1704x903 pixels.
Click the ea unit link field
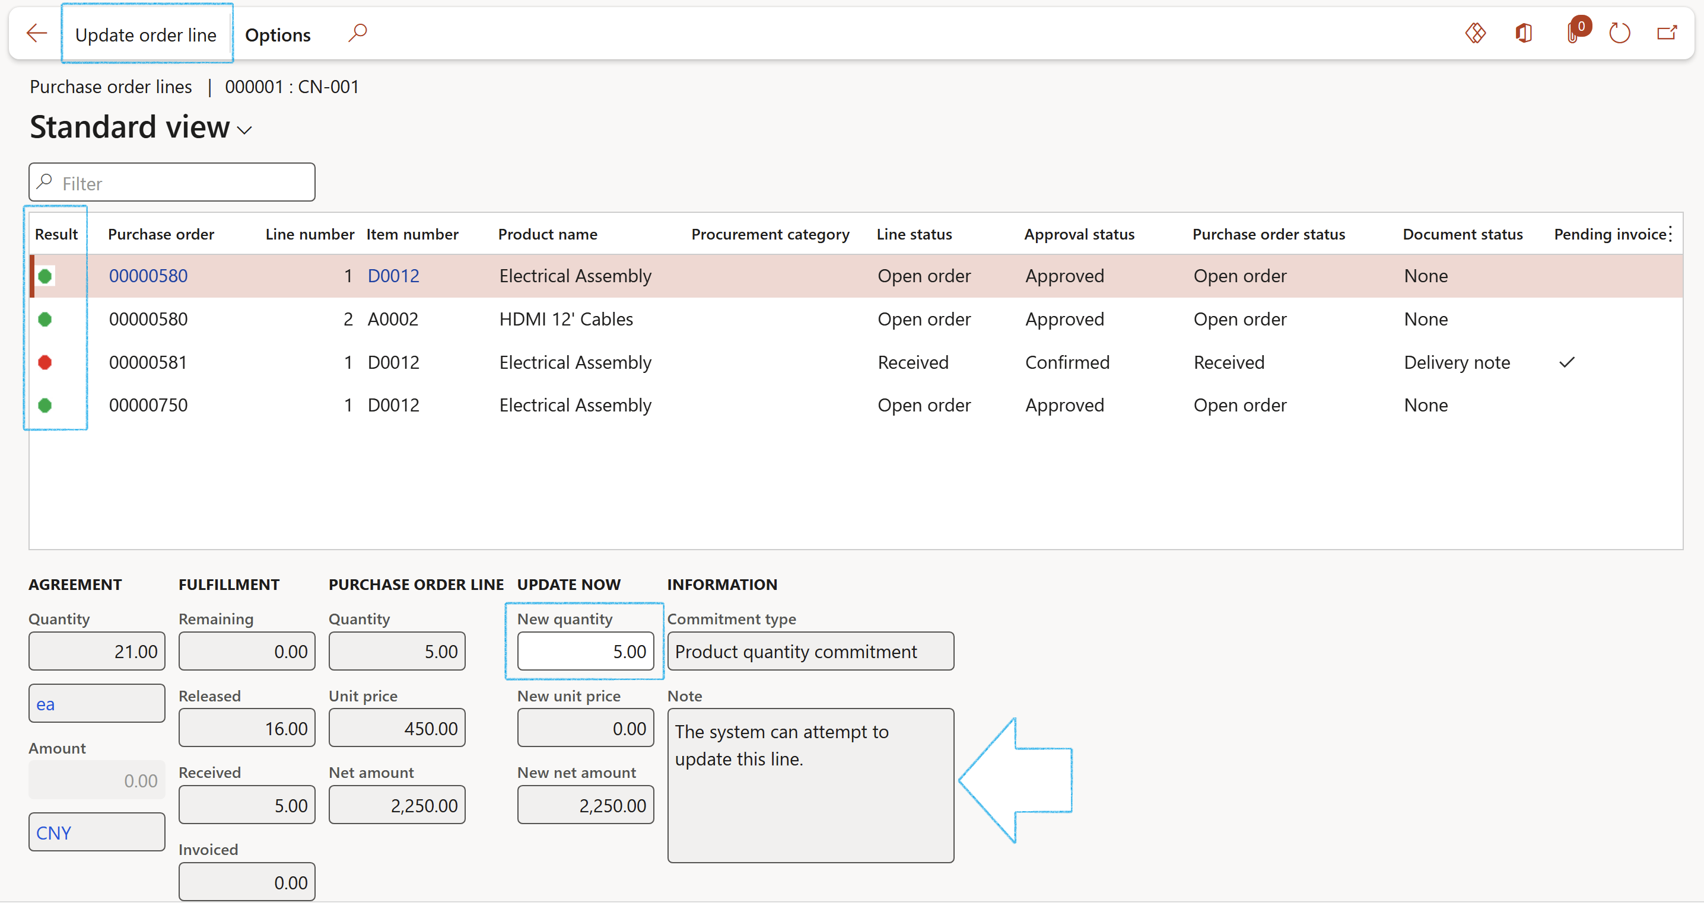[x=97, y=703]
